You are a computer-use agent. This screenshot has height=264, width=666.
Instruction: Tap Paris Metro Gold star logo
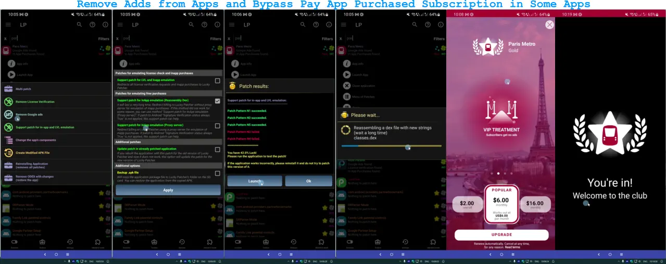click(488, 47)
